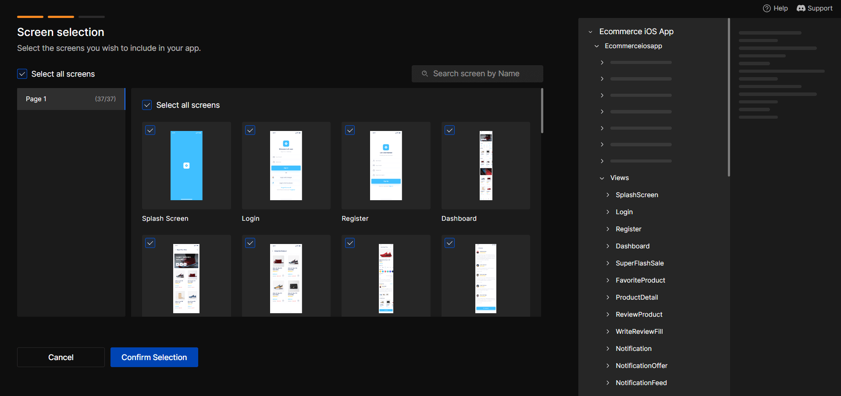
Task: Expand the FavoriteProduct tree item
Action: point(608,280)
